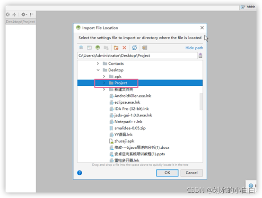Toggle the show hidden files icon
262x198 pixels.
(145, 48)
